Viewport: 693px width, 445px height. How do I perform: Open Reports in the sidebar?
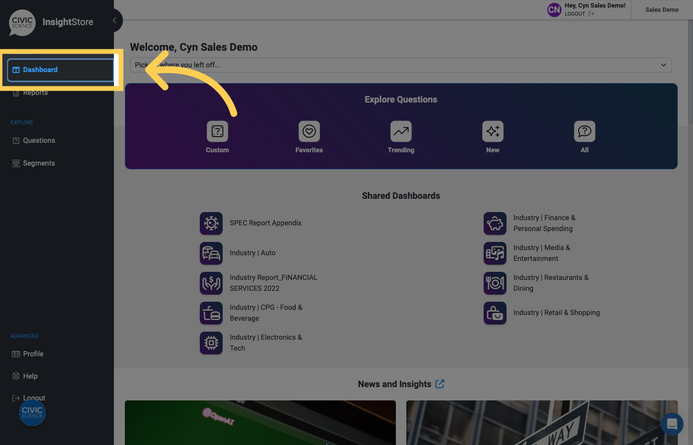(35, 93)
